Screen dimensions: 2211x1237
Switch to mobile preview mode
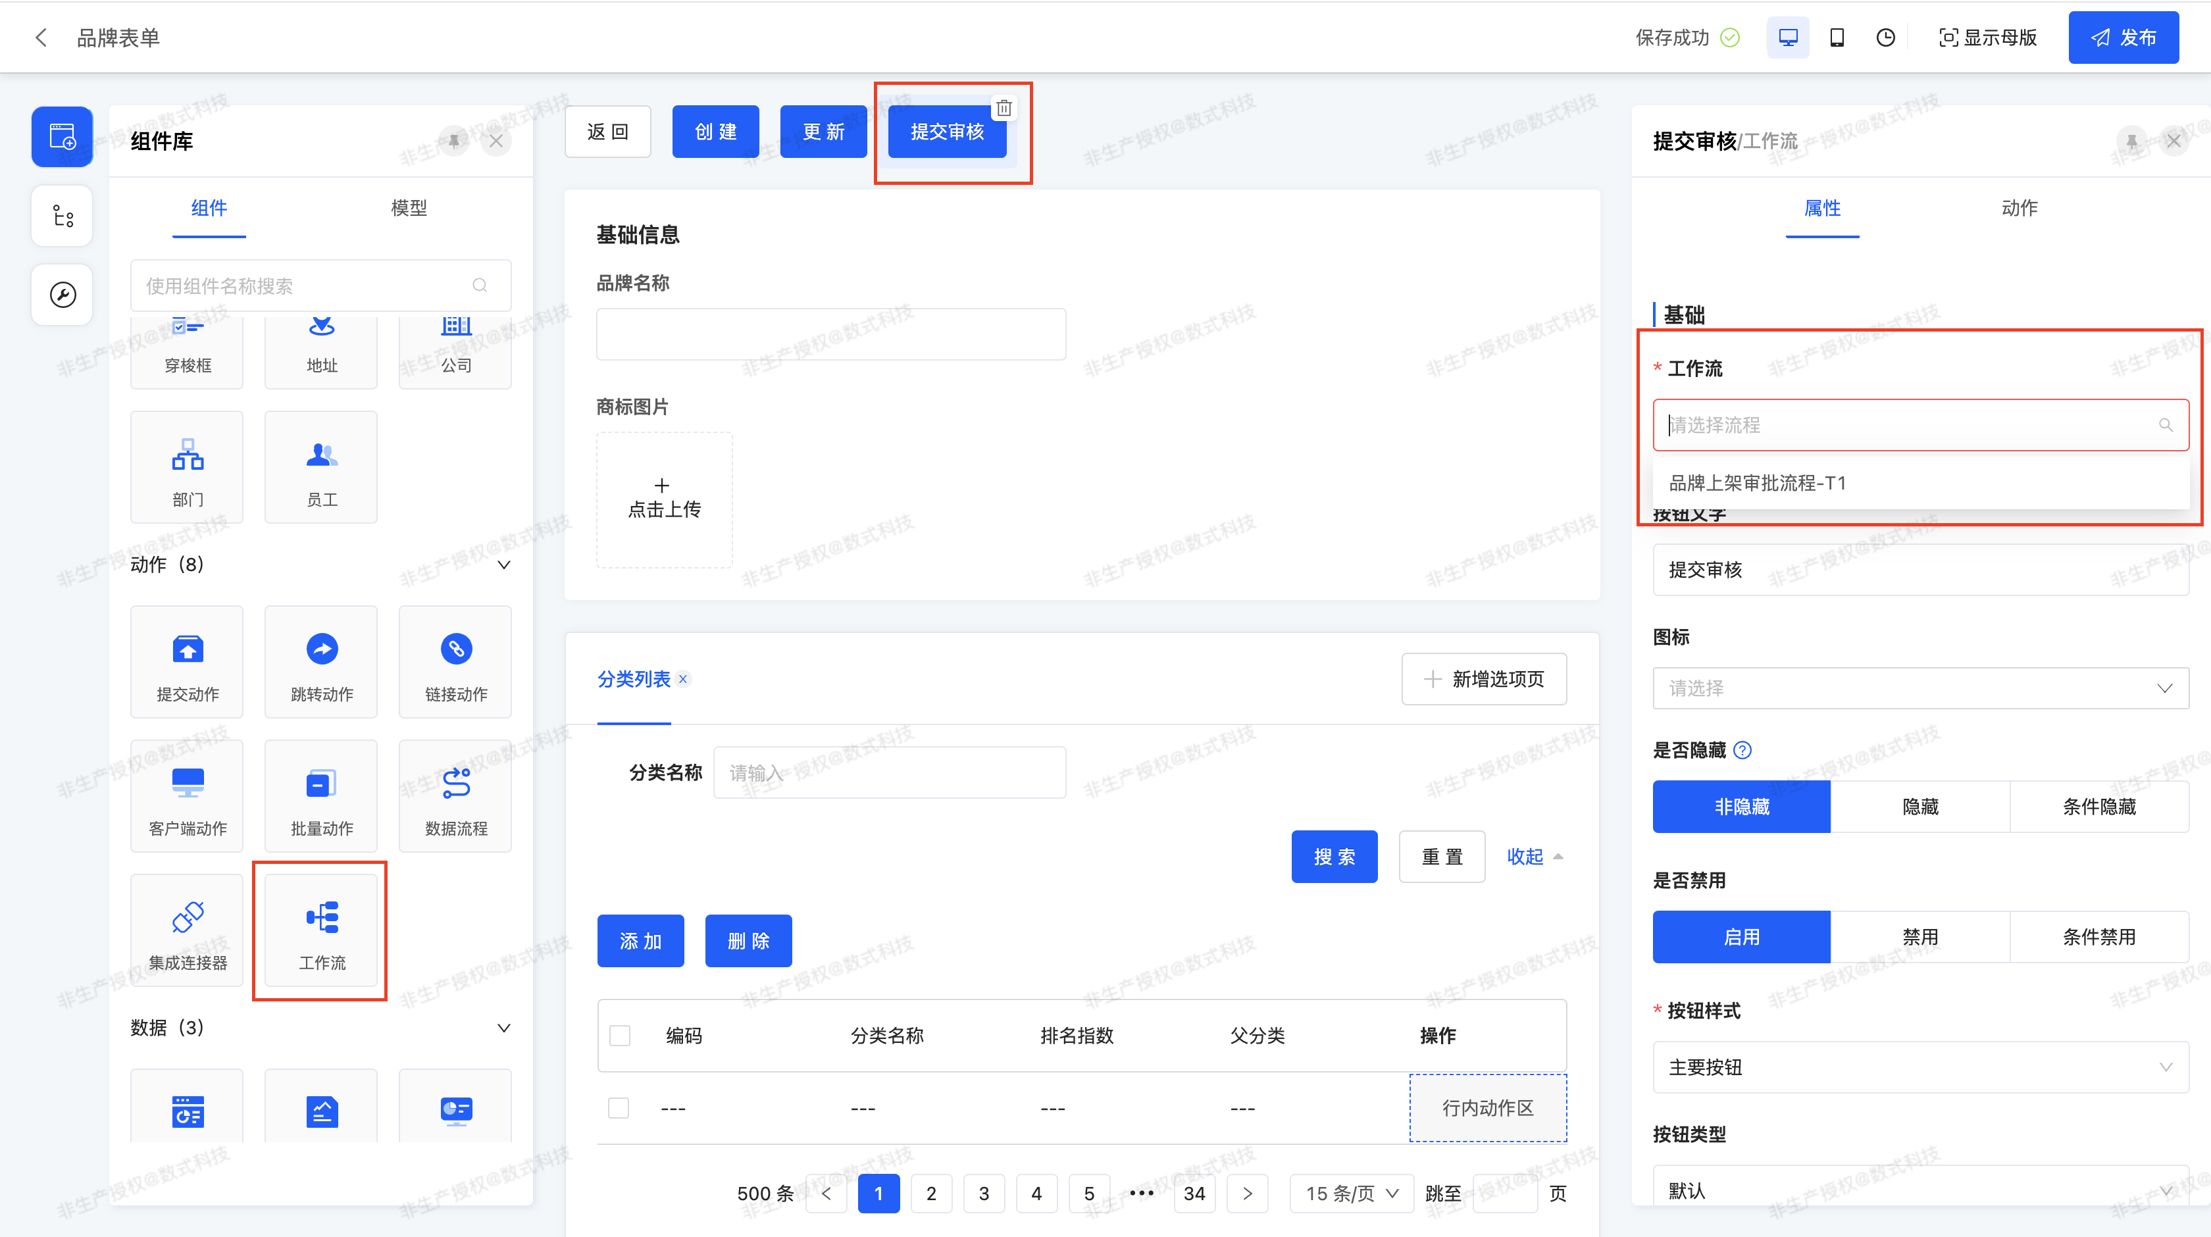(1837, 38)
